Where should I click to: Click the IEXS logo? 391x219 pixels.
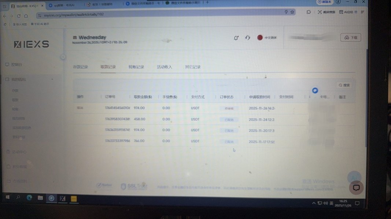[x=32, y=44]
